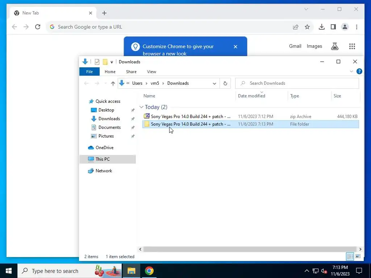Select Quick access in navigation pane

108,101
